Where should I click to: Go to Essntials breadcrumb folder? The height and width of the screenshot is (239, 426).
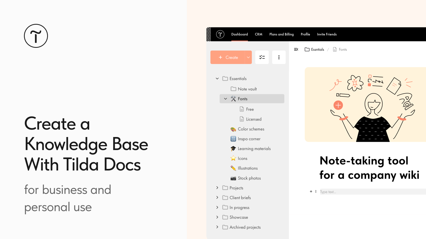point(314,49)
